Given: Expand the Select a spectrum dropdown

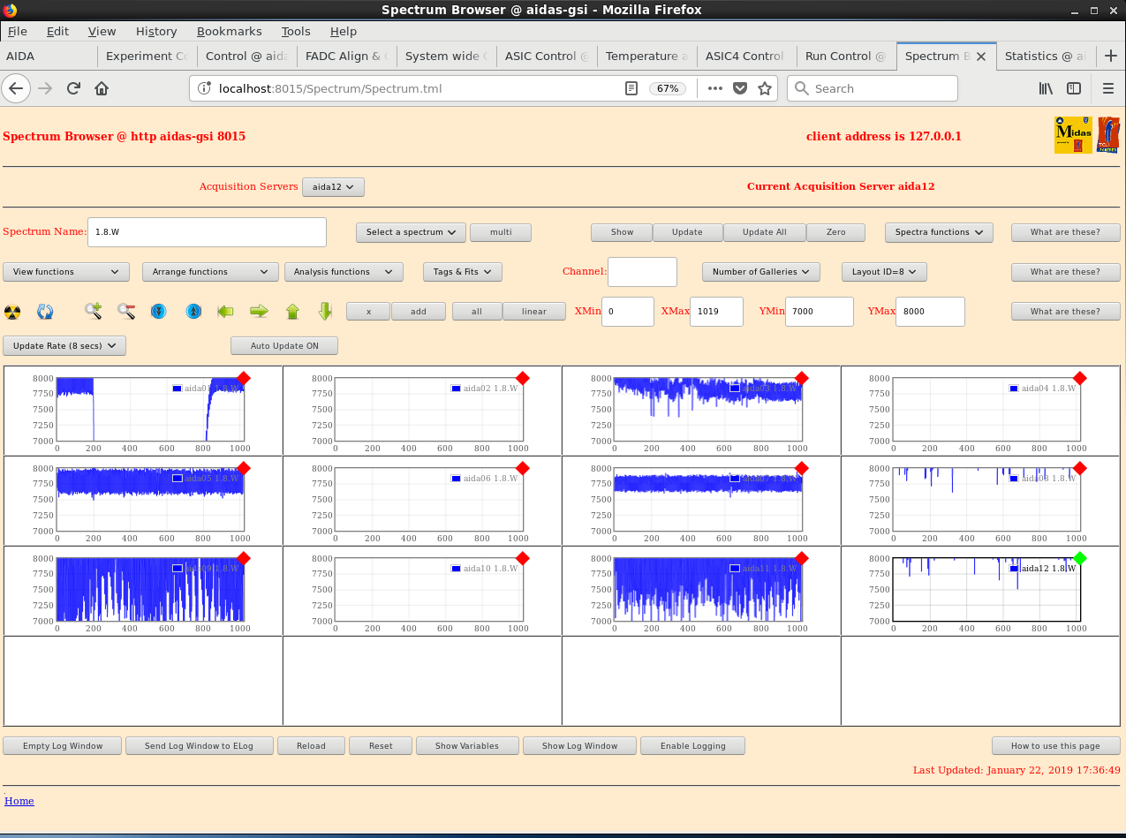Looking at the screenshot, I should 410,232.
